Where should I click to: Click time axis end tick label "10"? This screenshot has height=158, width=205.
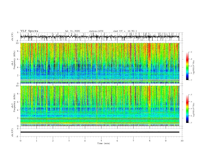click(182, 141)
